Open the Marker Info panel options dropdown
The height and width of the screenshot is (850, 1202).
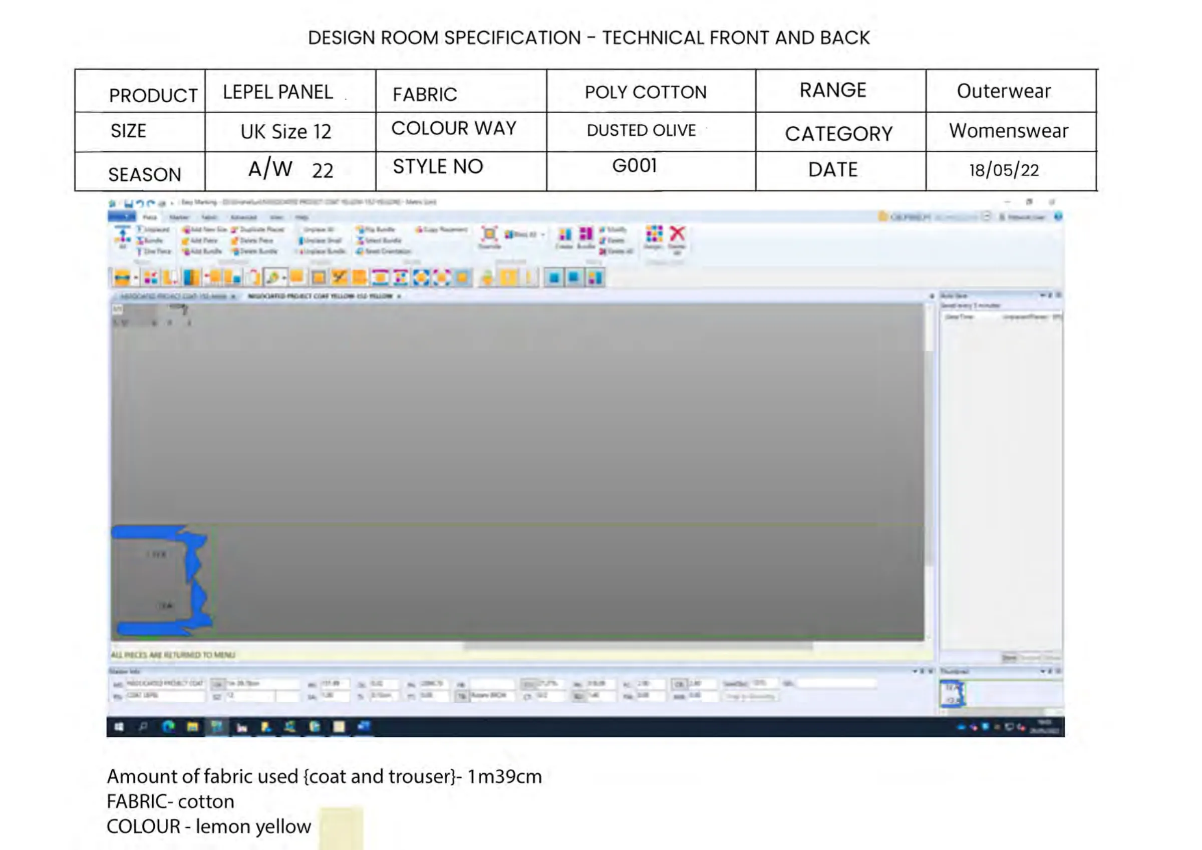[x=915, y=671]
